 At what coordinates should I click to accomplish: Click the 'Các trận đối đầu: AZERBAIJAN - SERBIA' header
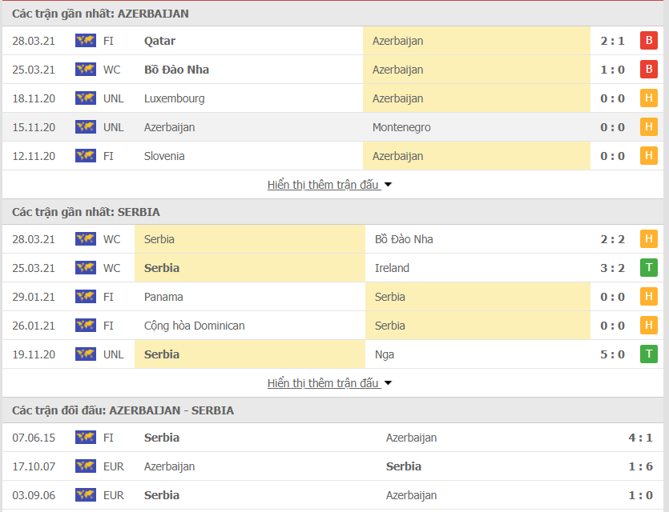(x=123, y=410)
